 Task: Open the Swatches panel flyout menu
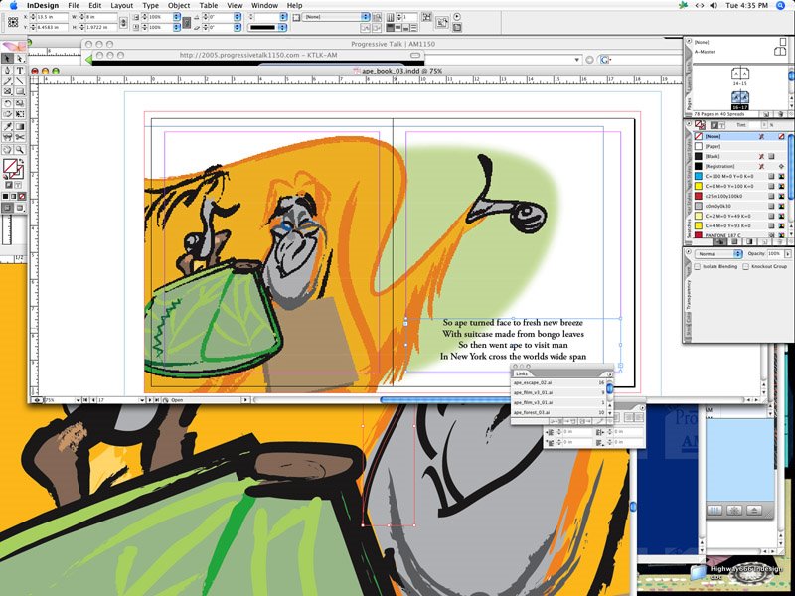pyautogui.click(x=689, y=123)
